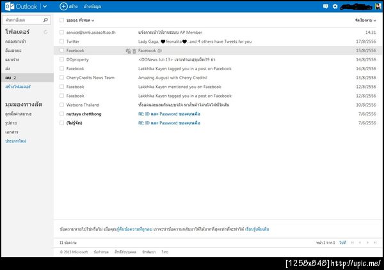Open the ส่ง sent folder
This screenshot has width=384, height=270.
(x=8, y=69)
